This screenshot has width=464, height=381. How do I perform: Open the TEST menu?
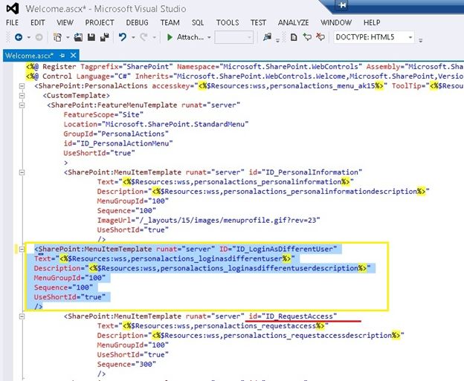[x=258, y=23]
